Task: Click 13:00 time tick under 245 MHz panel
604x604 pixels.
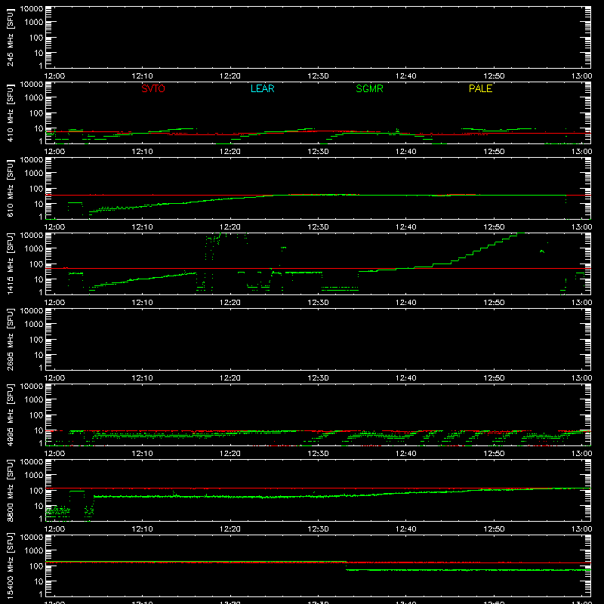Action: (581, 76)
